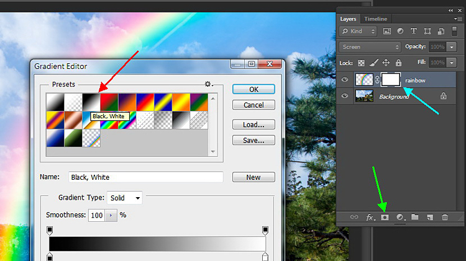466x261 pixels.
Task: Expand the Opacity value dropdown arrow
Action: coord(452,47)
